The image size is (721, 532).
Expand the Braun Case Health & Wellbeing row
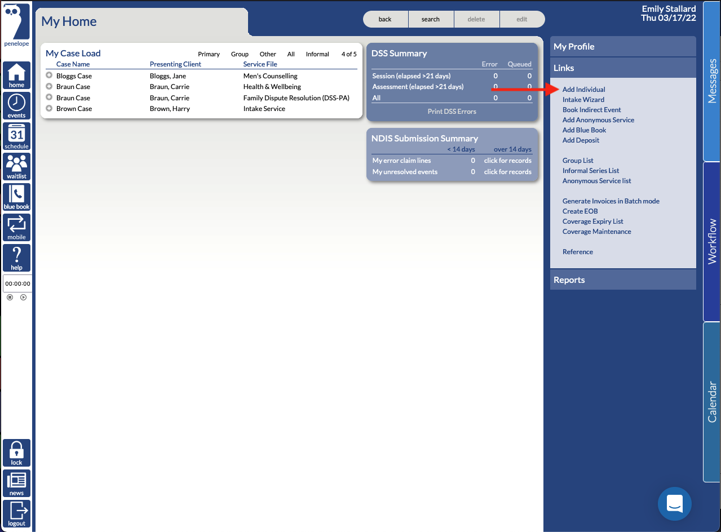coord(49,86)
